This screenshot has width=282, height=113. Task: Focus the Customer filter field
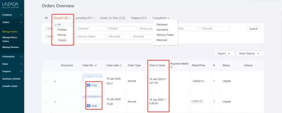(x=91, y=29)
